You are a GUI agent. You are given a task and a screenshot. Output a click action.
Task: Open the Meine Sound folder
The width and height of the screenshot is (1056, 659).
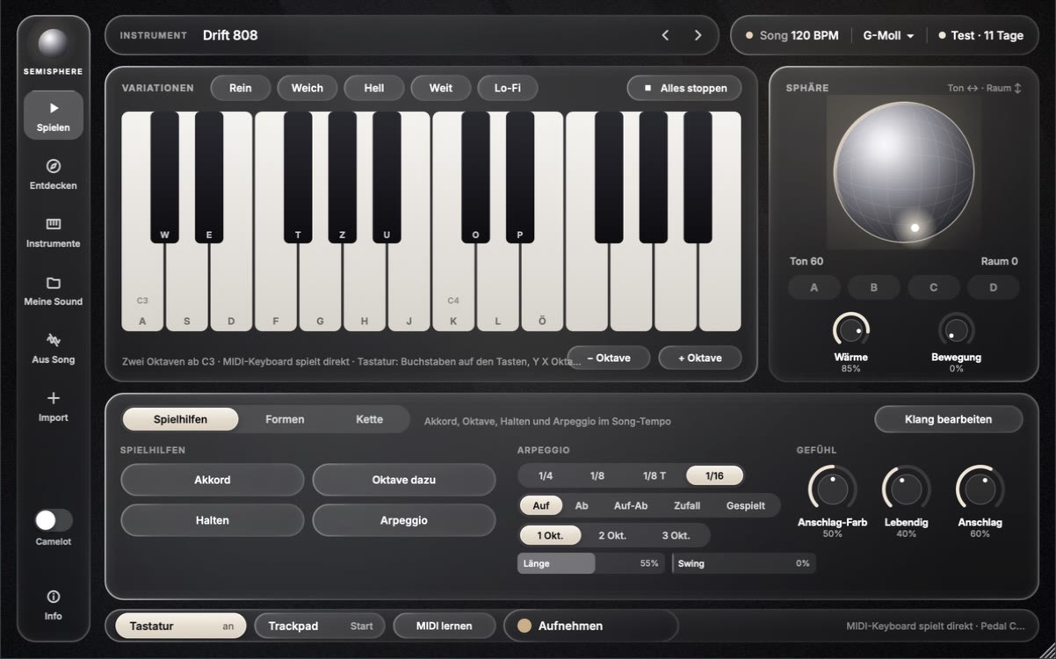coord(54,290)
